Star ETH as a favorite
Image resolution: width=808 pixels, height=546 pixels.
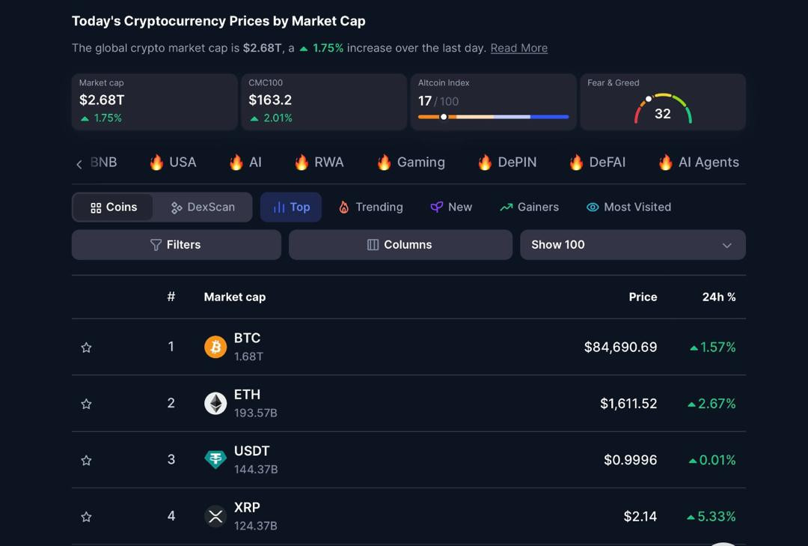(86, 404)
